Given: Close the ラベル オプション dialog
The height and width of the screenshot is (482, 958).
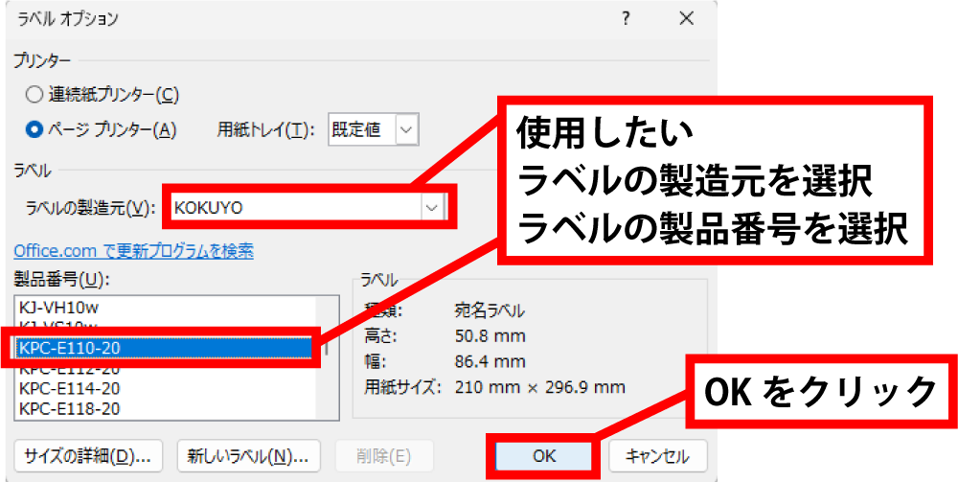Looking at the screenshot, I should tap(686, 18).
